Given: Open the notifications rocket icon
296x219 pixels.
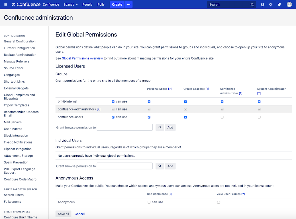Looking at the screenshot, I should 279,5.
